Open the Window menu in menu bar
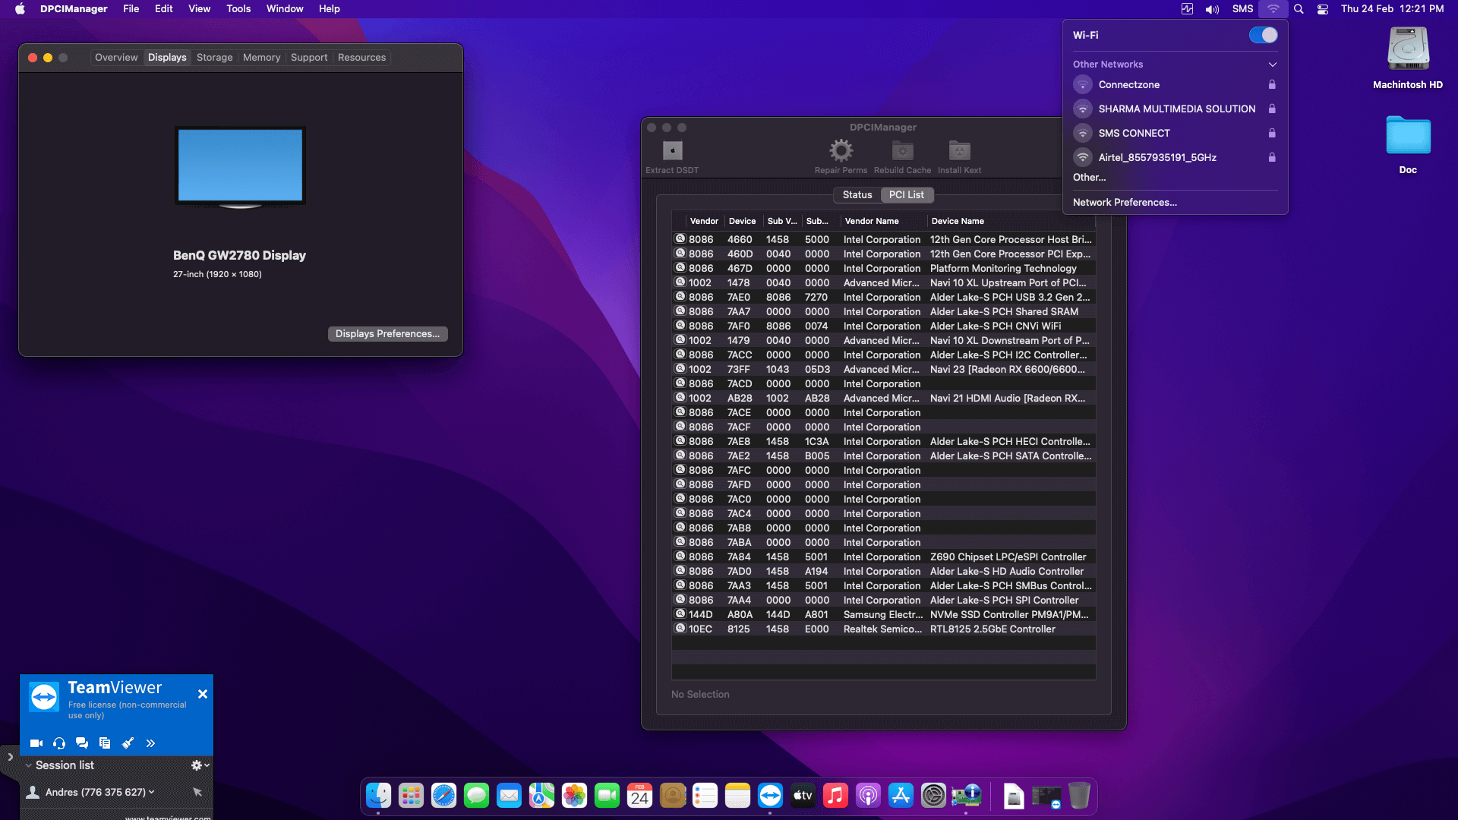1458x820 pixels. click(285, 9)
